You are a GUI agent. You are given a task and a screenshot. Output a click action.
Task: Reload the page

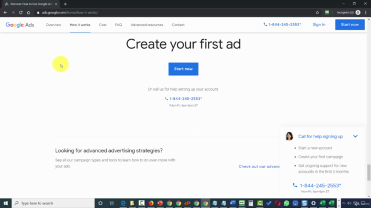click(x=21, y=13)
